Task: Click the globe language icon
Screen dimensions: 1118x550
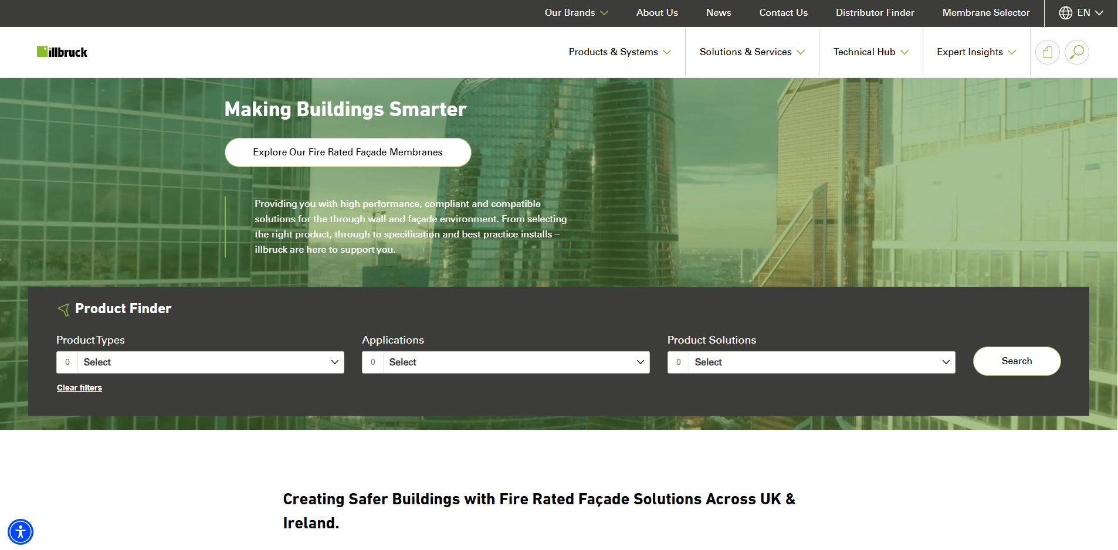Action: pos(1065,13)
